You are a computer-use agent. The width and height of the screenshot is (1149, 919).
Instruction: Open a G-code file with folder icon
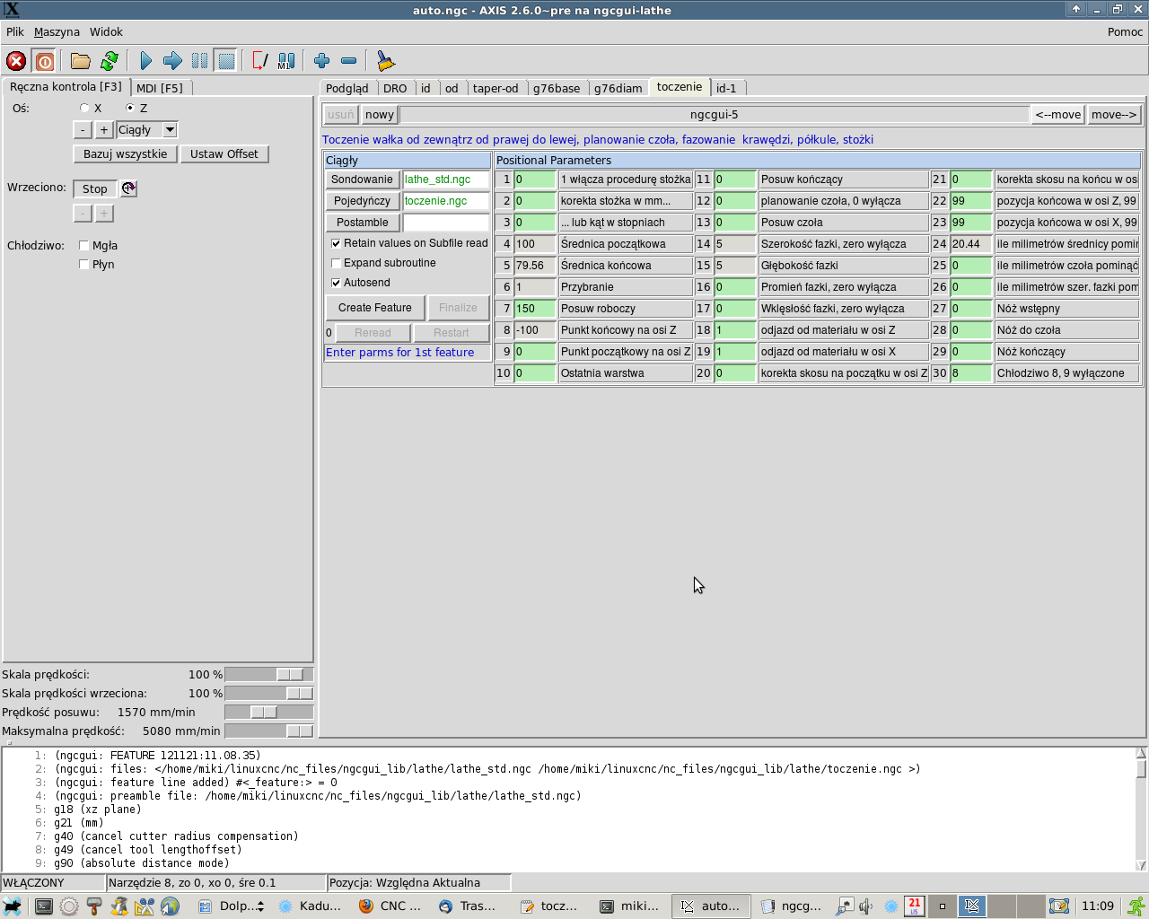pos(81,61)
